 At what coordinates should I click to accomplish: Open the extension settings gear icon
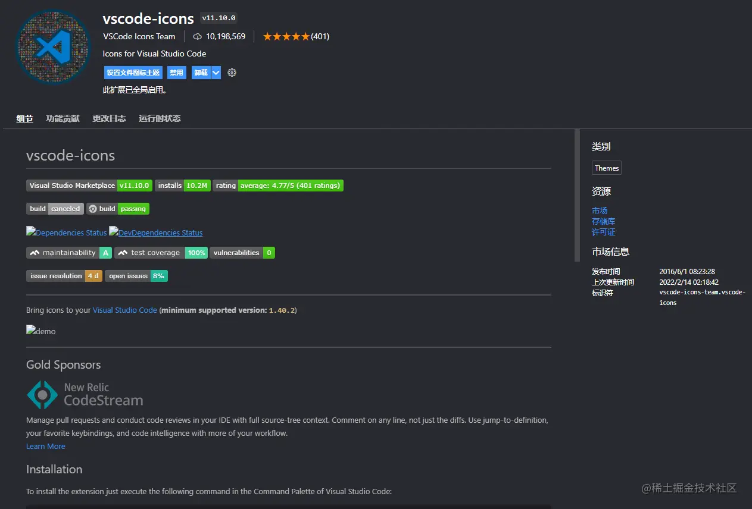(232, 73)
